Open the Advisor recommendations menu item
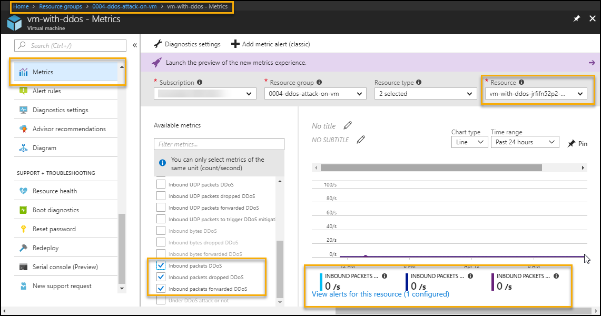The width and height of the screenshot is (601, 316). pyautogui.click(x=66, y=129)
